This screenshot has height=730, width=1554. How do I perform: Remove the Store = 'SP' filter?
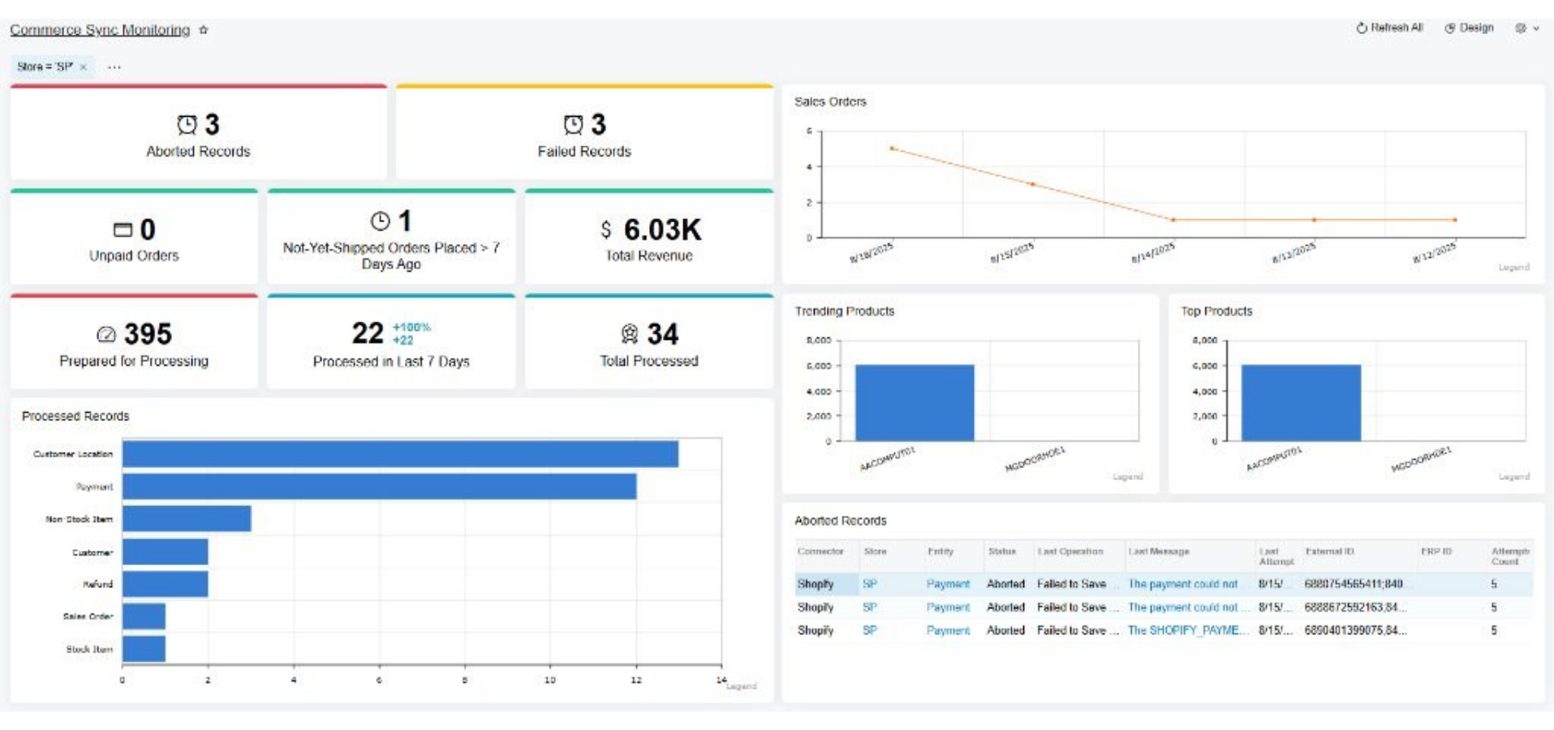[84, 67]
